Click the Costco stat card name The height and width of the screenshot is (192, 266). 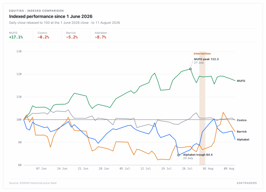pyautogui.click(x=42, y=33)
